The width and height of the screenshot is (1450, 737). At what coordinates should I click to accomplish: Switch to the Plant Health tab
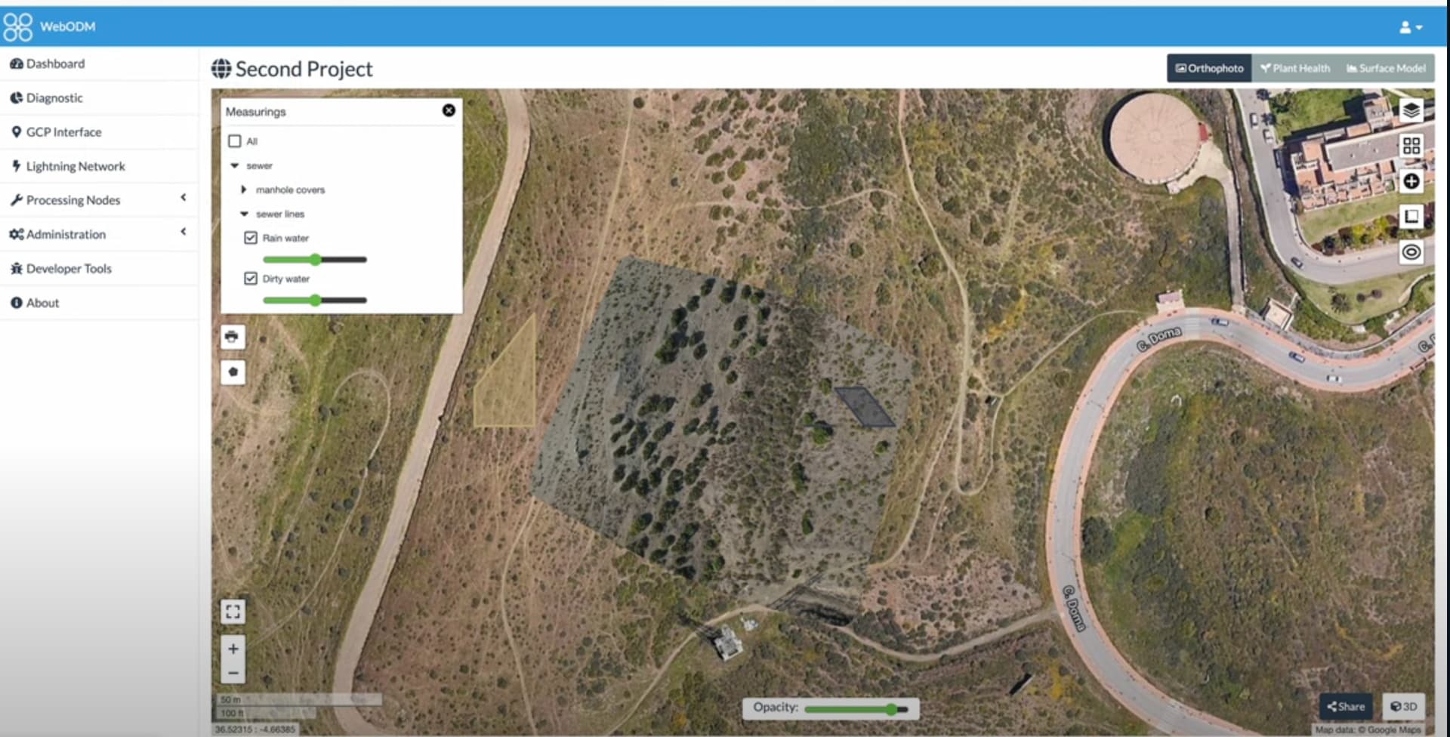click(1294, 68)
